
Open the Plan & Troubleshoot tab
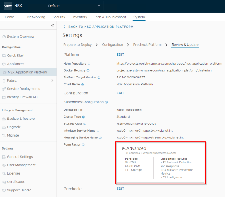[110, 17]
